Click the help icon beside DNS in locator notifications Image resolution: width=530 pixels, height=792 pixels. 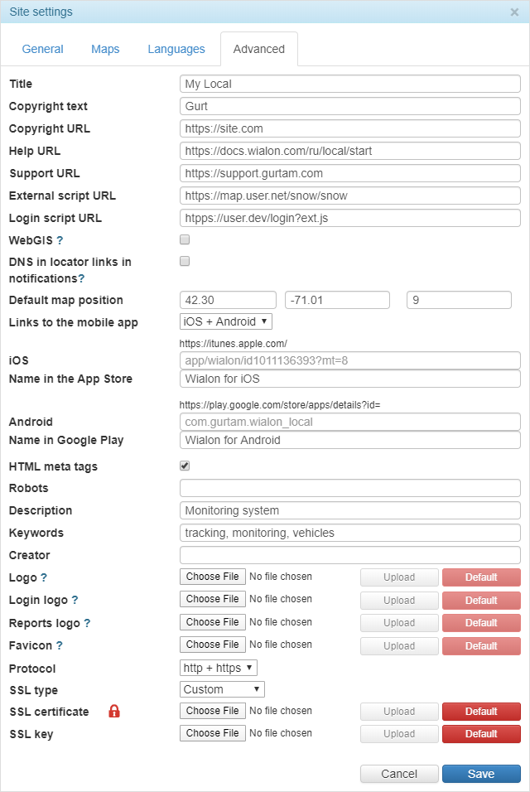coord(81,278)
